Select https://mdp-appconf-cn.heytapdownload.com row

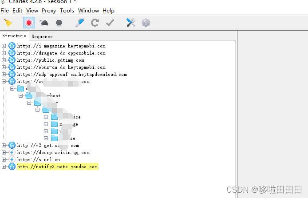pyautogui.click(x=72, y=74)
